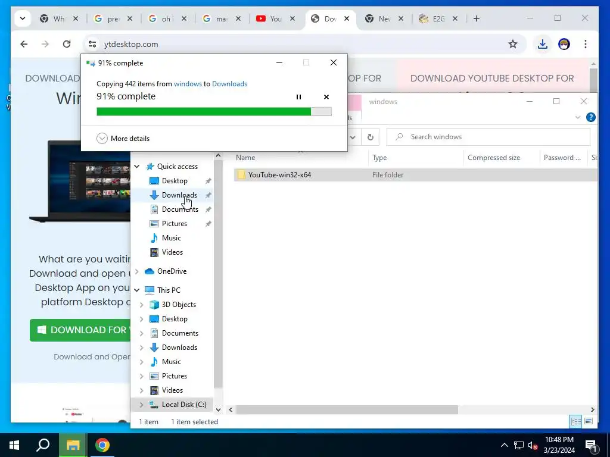Close the YouTube tab
This screenshot has width=610, height=457.
(x=292, y=18)
